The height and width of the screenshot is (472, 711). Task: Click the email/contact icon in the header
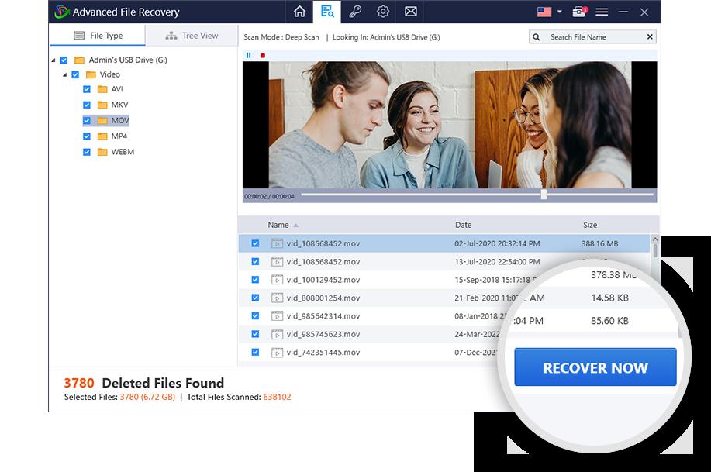point(409,12)
